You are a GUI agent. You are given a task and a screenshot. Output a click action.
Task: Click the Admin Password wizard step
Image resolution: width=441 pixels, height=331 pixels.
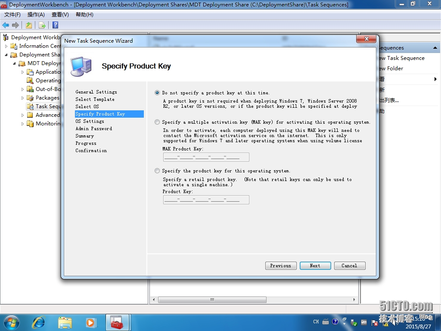click(93, 128)
